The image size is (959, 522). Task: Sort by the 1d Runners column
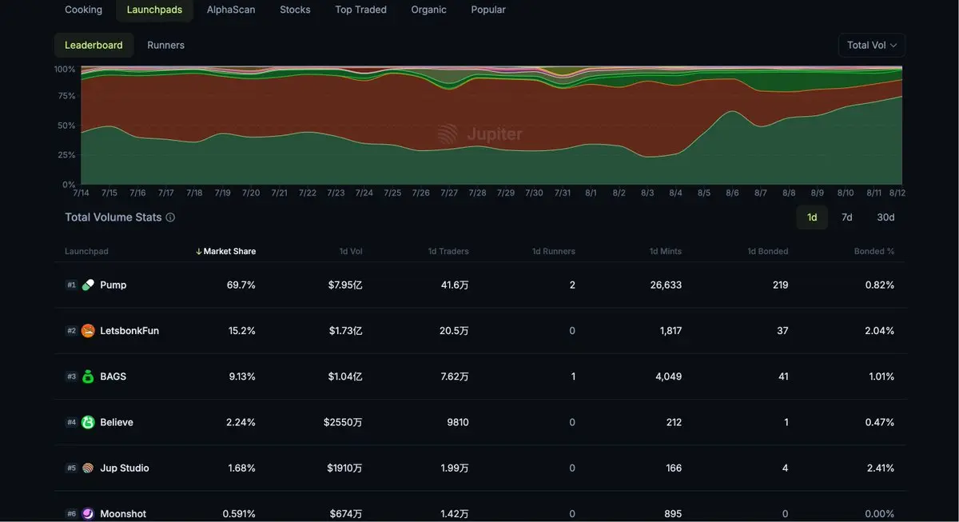(x=553, y=251)
